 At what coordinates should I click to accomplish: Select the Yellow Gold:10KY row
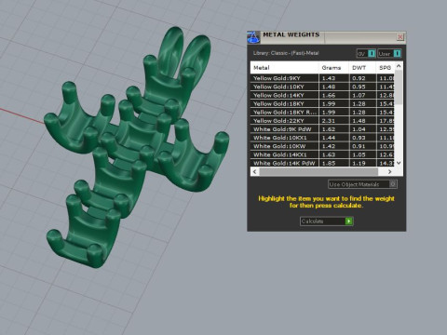click(x=322, y=87)
